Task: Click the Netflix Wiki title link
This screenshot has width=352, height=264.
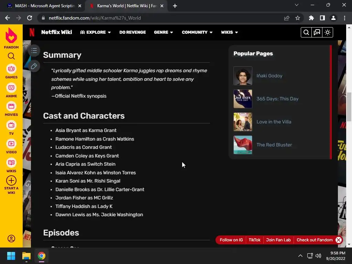Action: coord(57,32)
